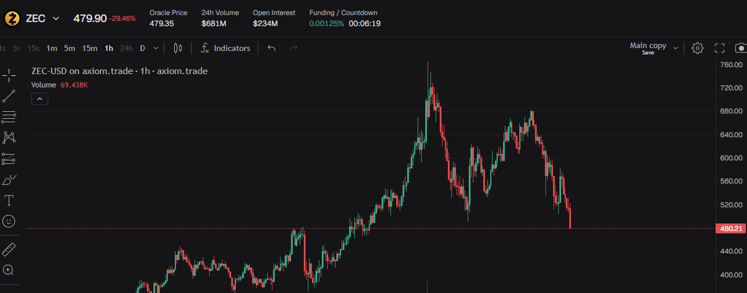The height and width of the screenshot is (293, 747).
Task: Click the Open Interest $234M value
Action: 265,24
